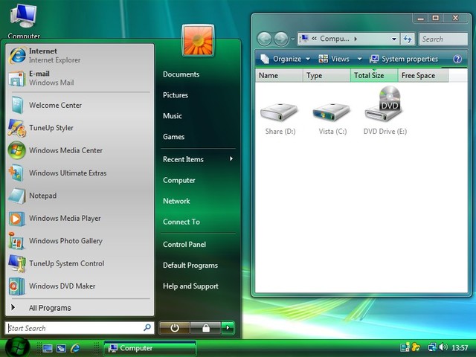Open Default Programs
Screen dimensions: 476x357
pyautogui.click(x=190, y=266)
